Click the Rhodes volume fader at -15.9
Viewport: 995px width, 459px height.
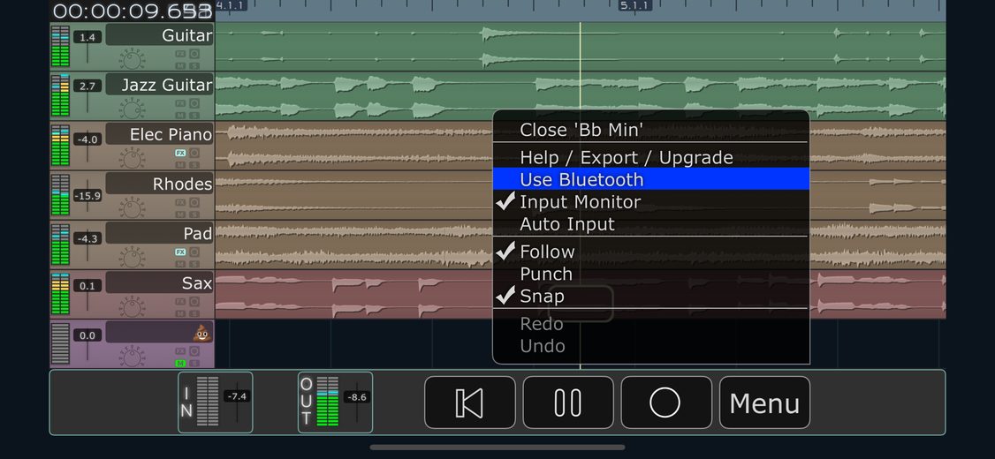(x=87, y=196)
